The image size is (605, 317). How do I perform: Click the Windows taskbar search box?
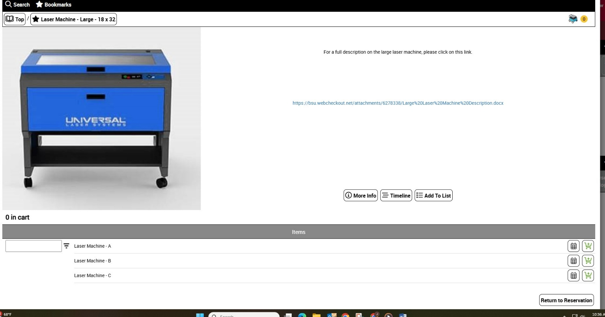click(x=244, y=315)
